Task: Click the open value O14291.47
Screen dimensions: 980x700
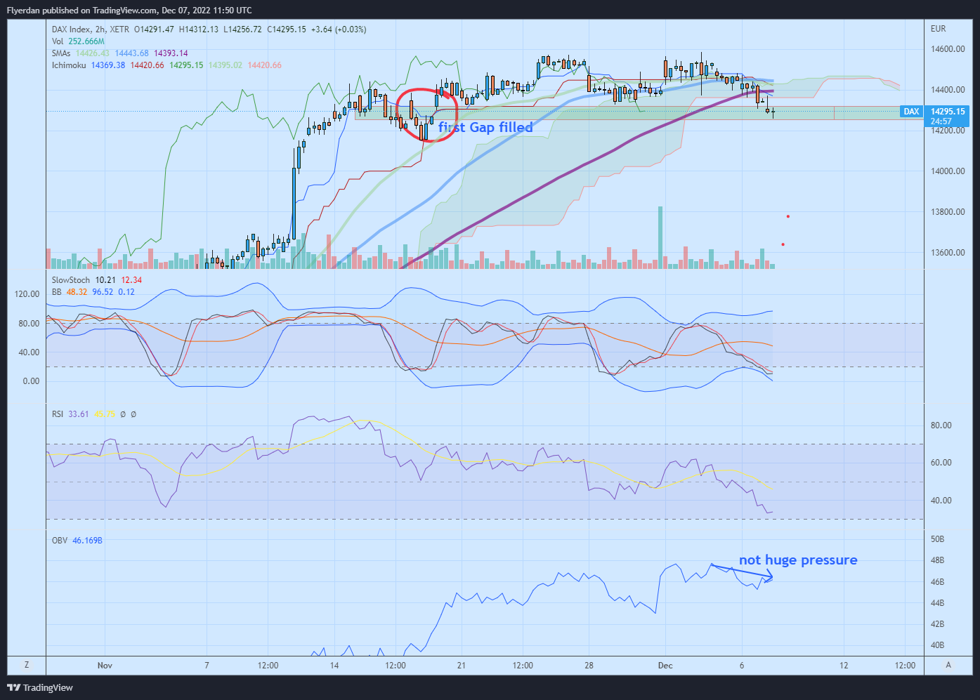Action: coord(154,29)
